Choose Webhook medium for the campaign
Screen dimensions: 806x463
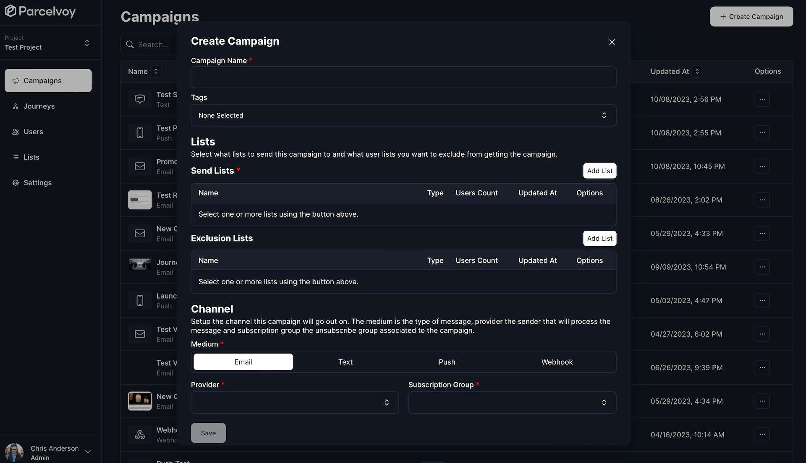pos(557,362)
